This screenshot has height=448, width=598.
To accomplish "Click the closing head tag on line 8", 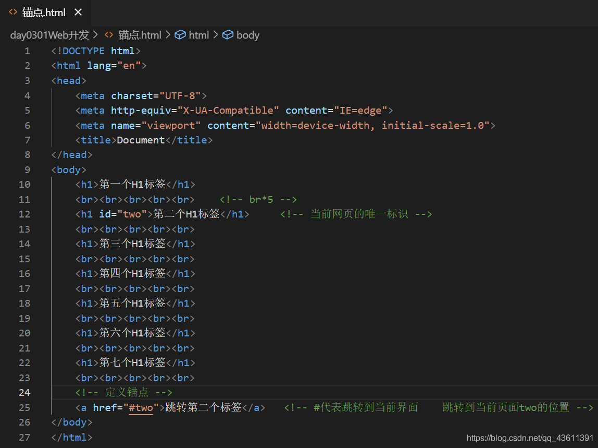I will (72, 155).
